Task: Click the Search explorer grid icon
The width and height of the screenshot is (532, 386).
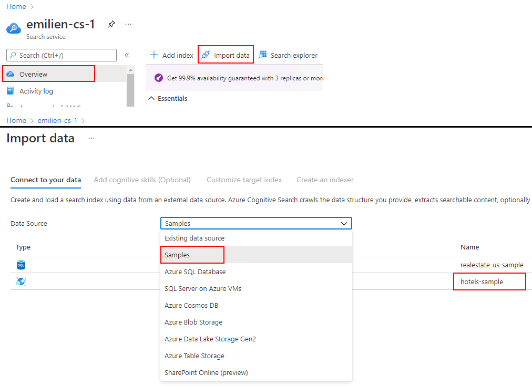Action: coord(263,55)
